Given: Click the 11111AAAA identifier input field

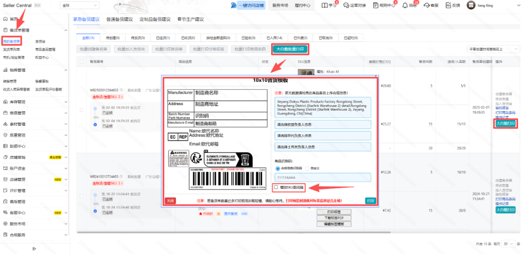Looking at the screenshot, I should (x=323, y=177).
